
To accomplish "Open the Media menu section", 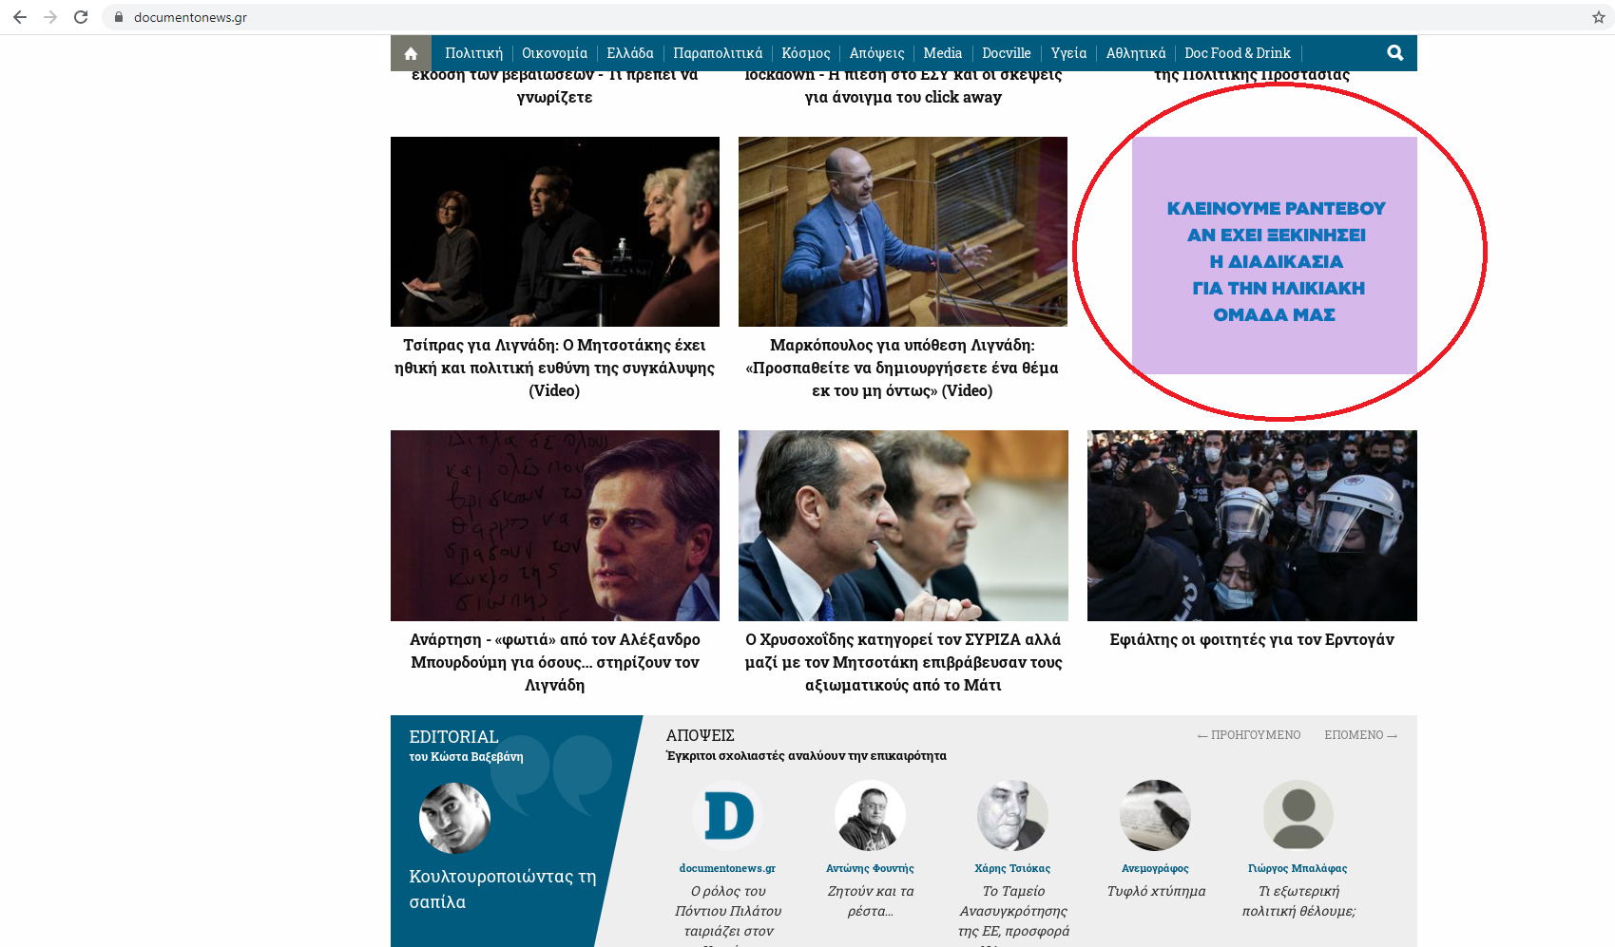I will click(942, 53).
